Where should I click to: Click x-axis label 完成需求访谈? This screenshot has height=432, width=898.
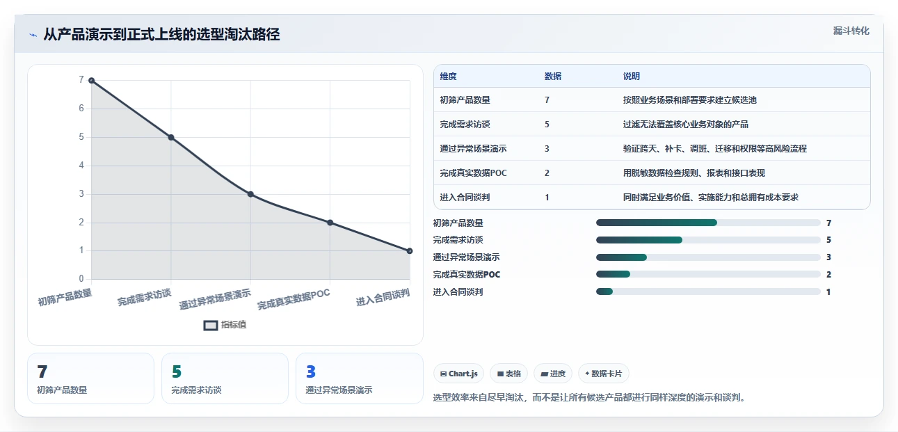tap(144, 298)
